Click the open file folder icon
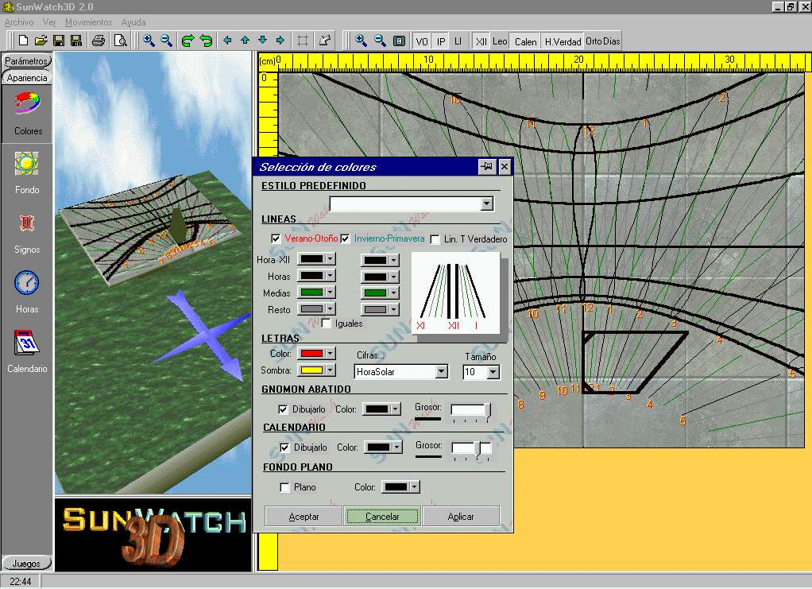This screenshot has width=812, height=589. (41, 41)
